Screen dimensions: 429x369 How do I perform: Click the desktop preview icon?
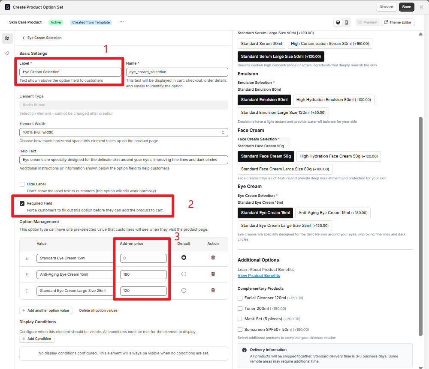click(x=338, y=22)
